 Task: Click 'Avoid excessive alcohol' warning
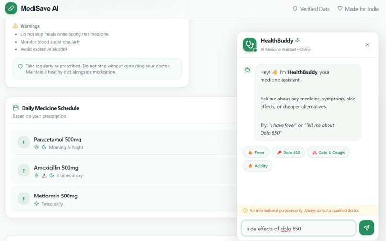(x=43, y=49)
